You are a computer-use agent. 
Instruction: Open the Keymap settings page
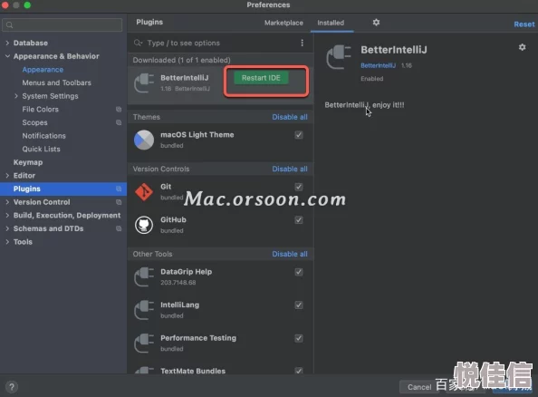28,162
